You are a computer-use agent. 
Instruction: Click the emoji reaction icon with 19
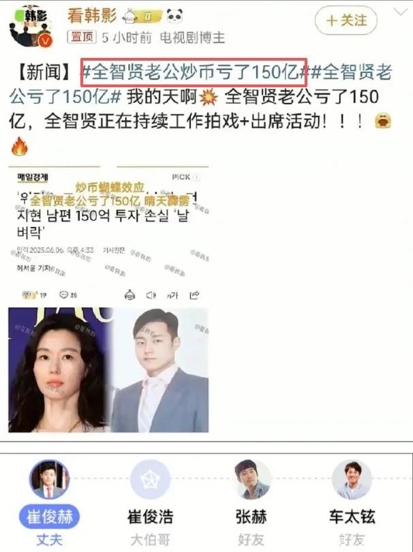(34, 295)
